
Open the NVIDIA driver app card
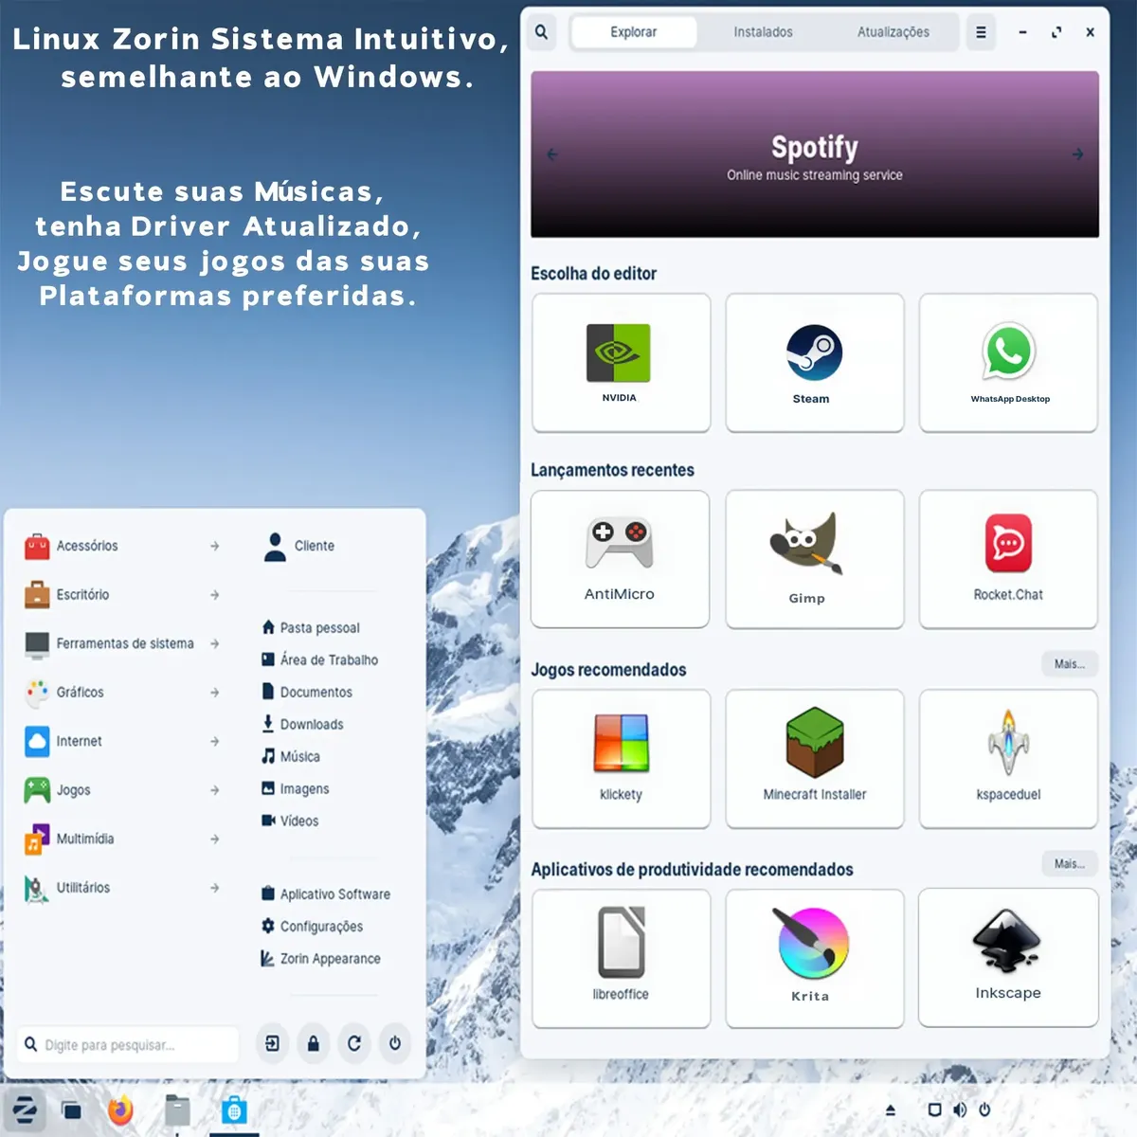point(621,363)
